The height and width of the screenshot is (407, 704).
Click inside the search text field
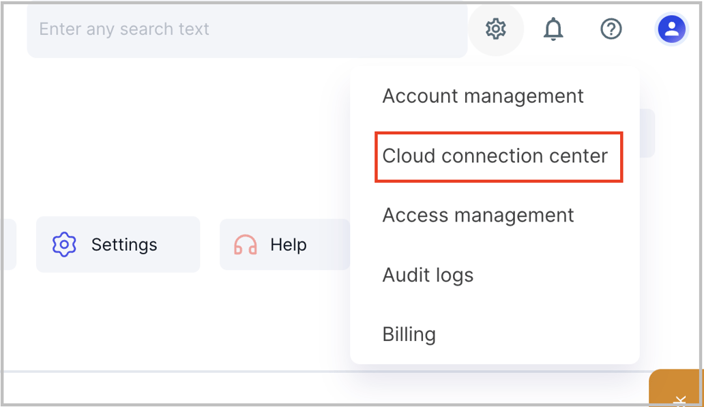click(x=205, y=29)
